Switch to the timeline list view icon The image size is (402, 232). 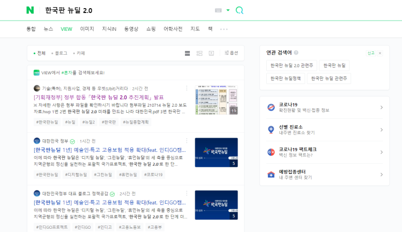point(199,53)
